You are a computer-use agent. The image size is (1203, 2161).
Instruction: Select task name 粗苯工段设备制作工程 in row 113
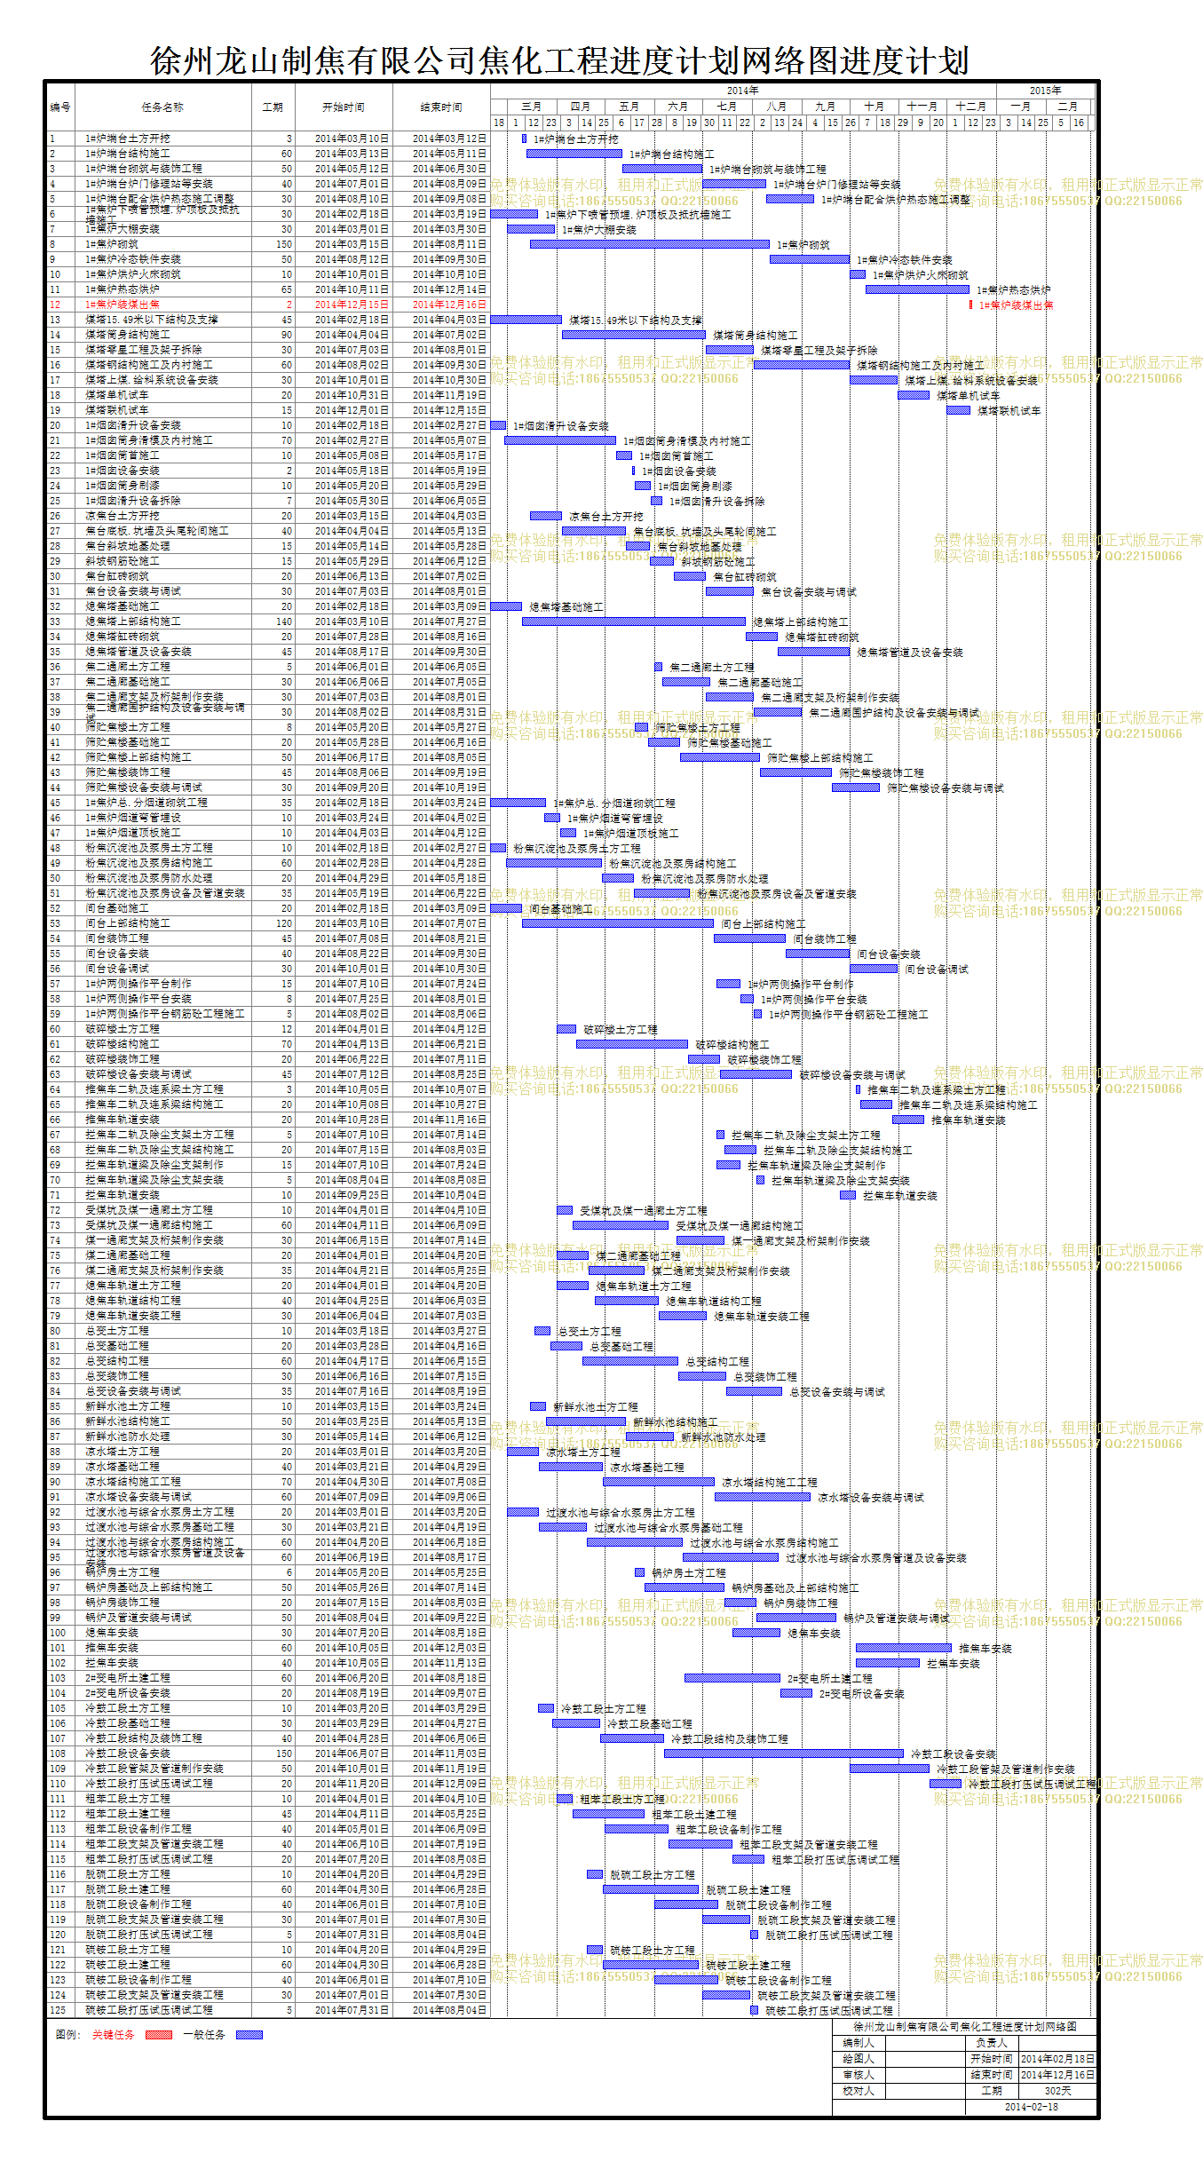(139, 1829)
